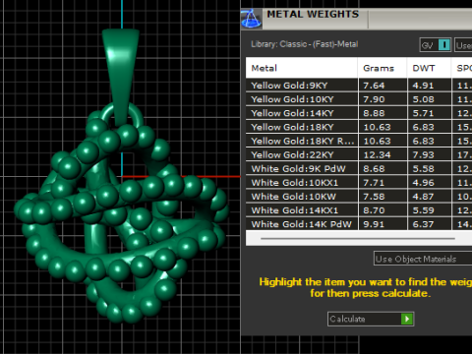Select the White Gold:14K PdW row

click(x=359, y=224)
